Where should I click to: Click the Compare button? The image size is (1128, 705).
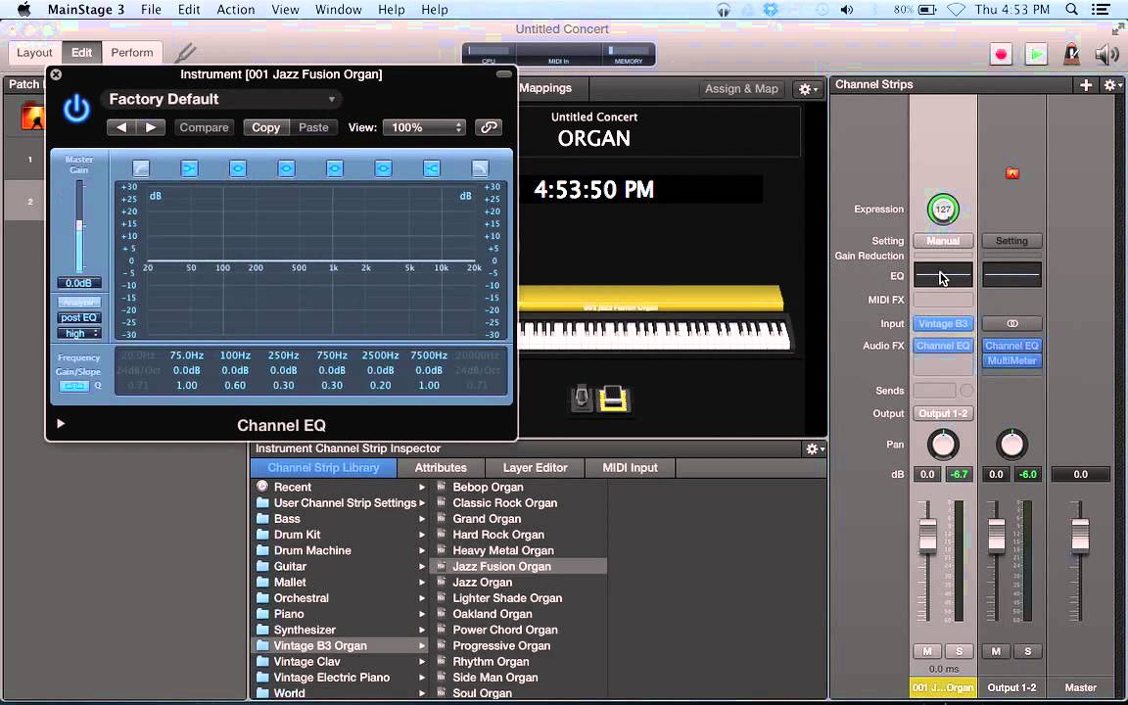204,127
